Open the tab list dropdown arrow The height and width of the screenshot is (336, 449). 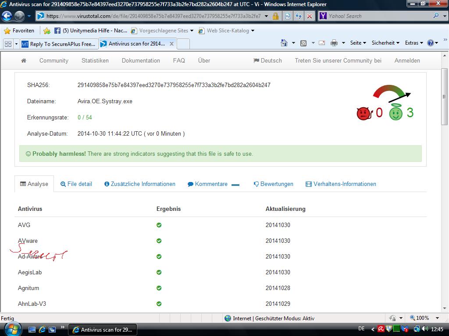16,44
